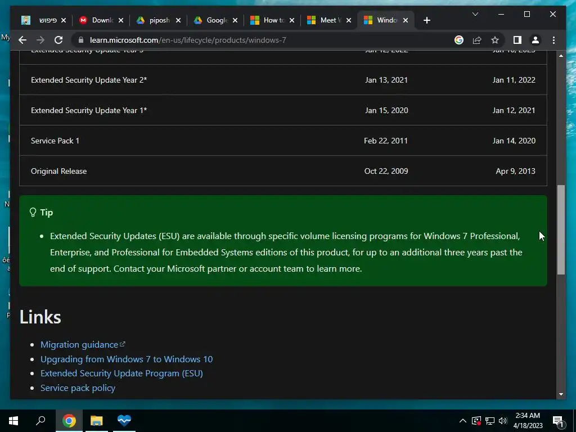The image size is (576, 432).
Task: Close the piposh Drive tab
Action: tap(178, 20)
